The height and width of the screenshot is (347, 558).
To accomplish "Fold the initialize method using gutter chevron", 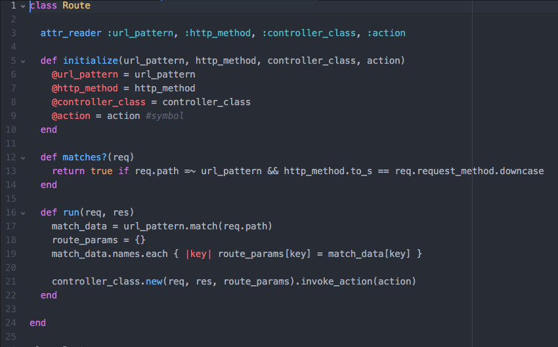I will (x=23, y=60).
